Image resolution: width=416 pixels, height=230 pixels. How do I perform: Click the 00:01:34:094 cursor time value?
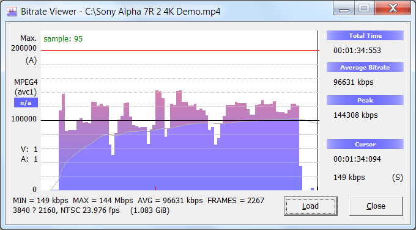(x=357, y=159)
